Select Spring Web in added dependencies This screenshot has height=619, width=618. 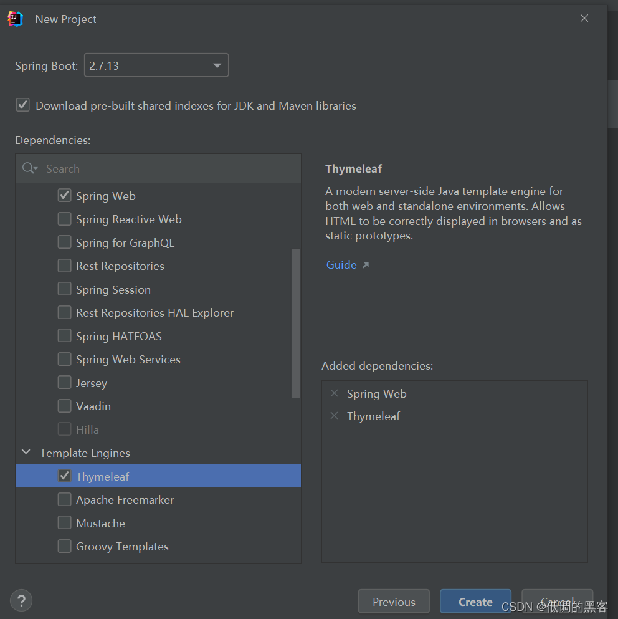coord(376,393)
